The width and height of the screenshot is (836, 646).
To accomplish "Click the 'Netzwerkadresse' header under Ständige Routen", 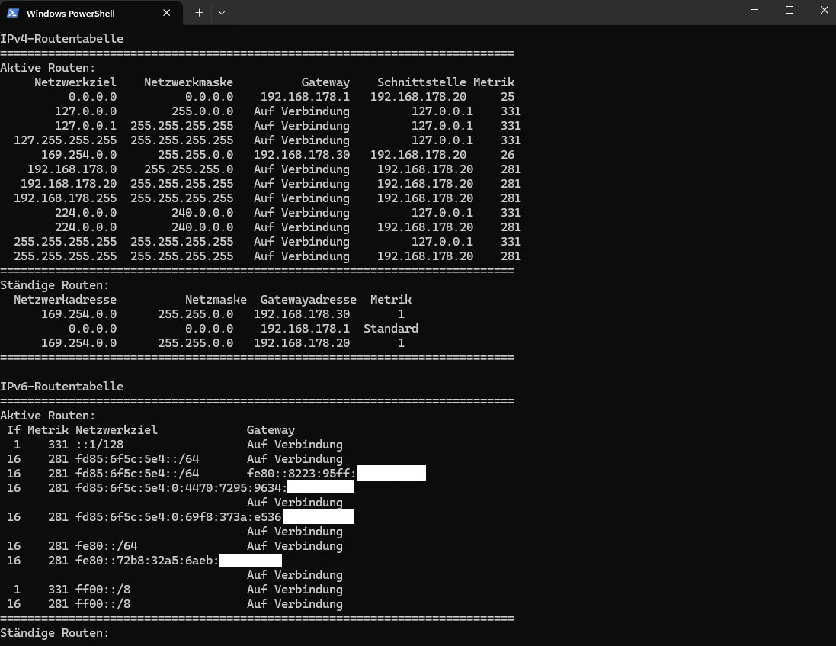I will coord(65,300).
